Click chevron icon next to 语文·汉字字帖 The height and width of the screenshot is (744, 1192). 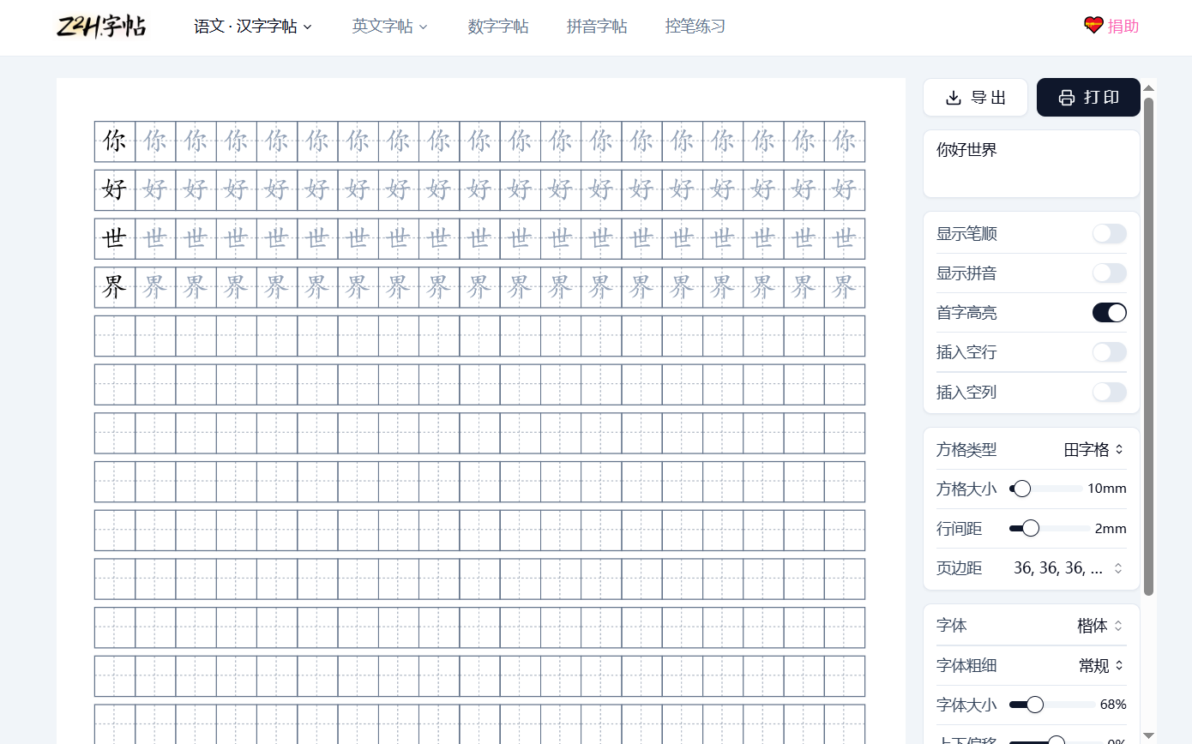(308, 27)
